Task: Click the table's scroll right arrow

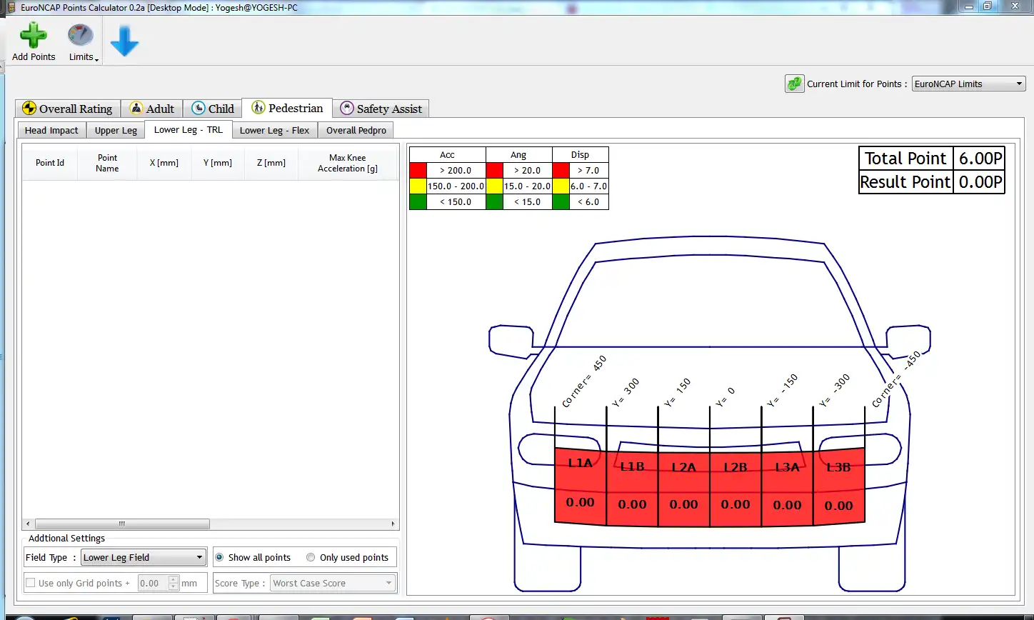Action: [x=393, y=524]
